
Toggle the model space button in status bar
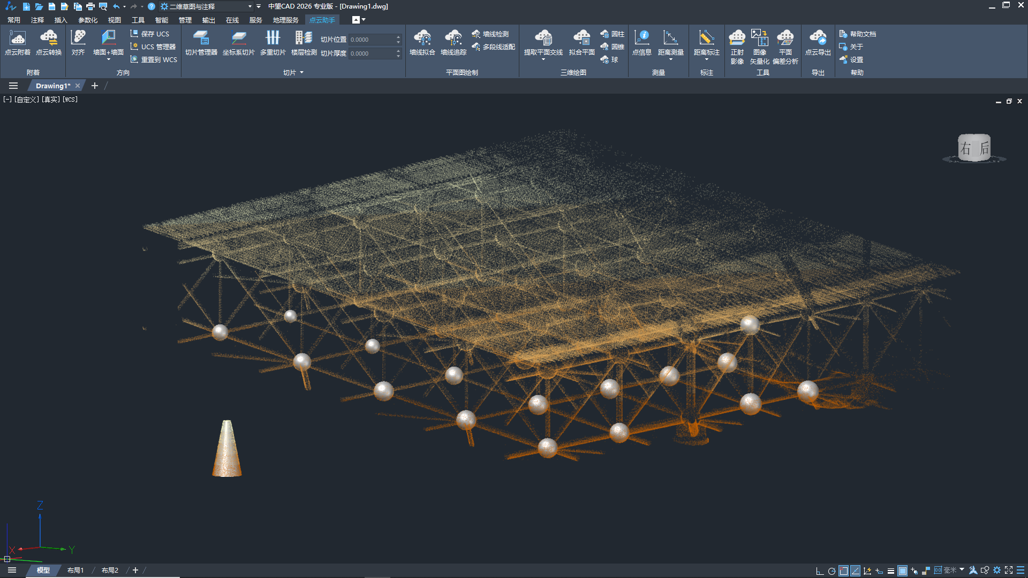(902, 571)
